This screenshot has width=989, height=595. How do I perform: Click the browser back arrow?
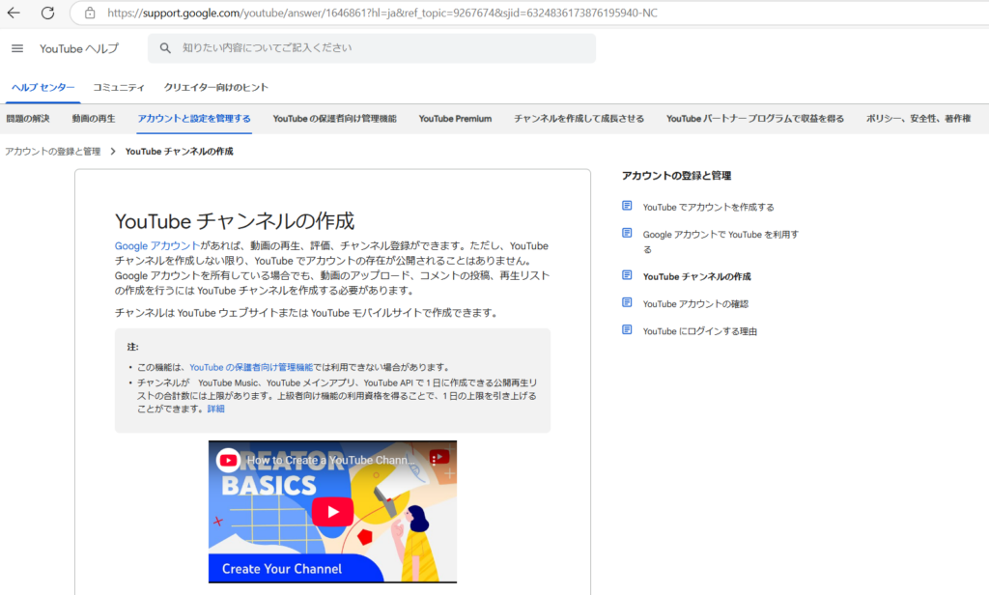point(14,13)
